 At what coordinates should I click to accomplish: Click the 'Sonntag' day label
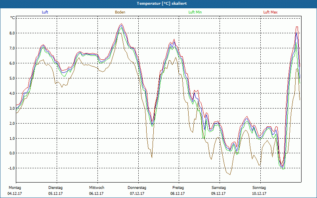click(x=259, y=188)
